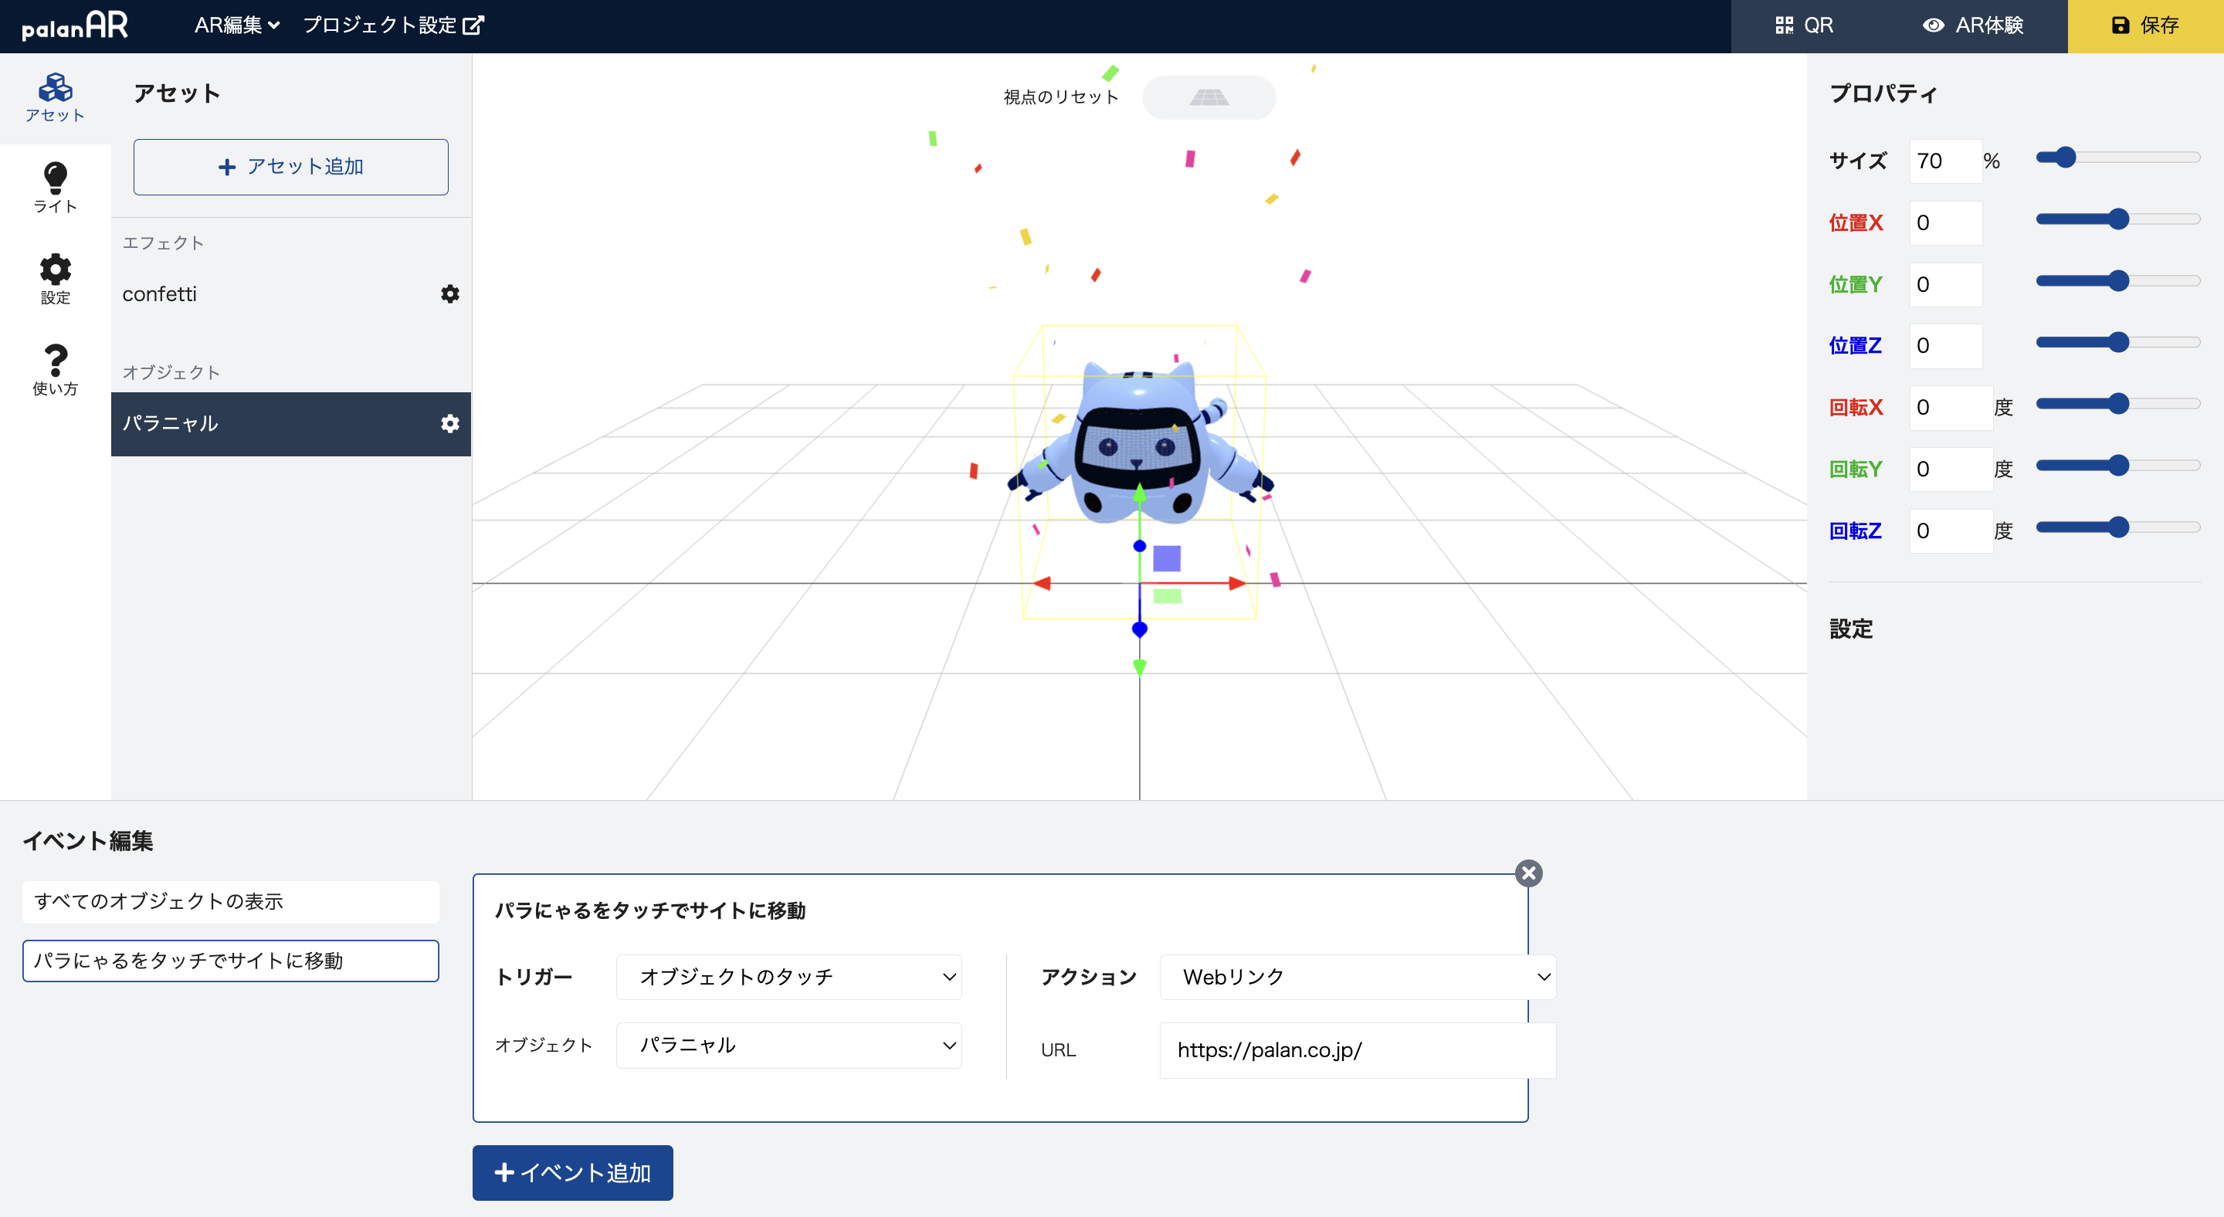
Task: Open the AR編集 menu
Action: (x=236, y=26)
